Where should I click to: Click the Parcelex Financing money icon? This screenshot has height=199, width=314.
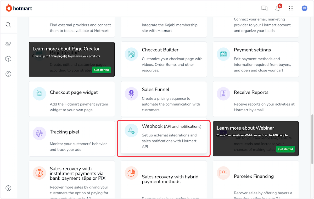(223, 173)
